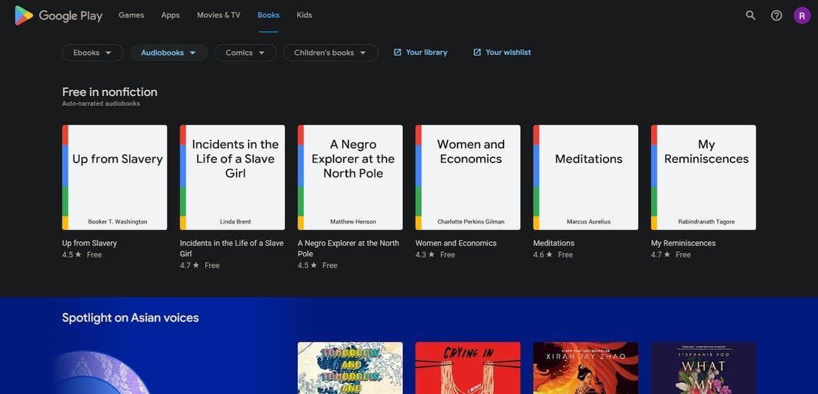Open the search magnifier icon
This screenshot has width=818, height=394.
(x=750, y=15)
